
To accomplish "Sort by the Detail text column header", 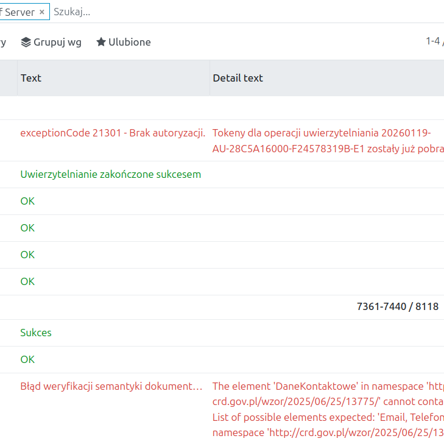I will point(238,78).
